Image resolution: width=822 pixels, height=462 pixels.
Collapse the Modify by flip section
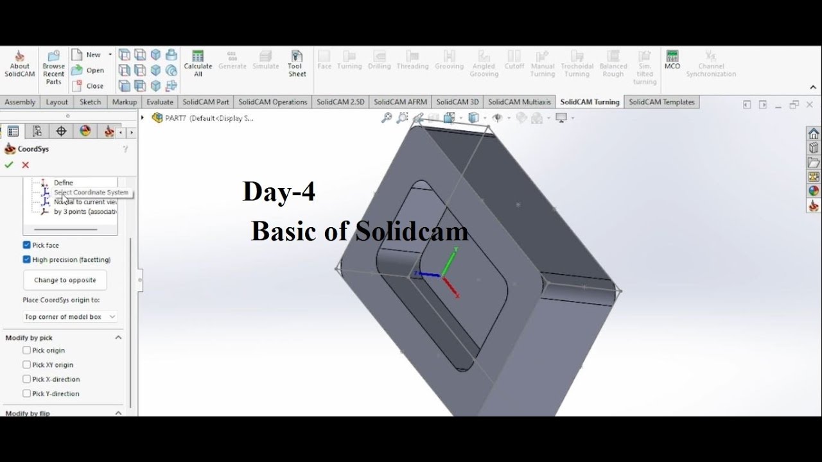pos(118,413)
